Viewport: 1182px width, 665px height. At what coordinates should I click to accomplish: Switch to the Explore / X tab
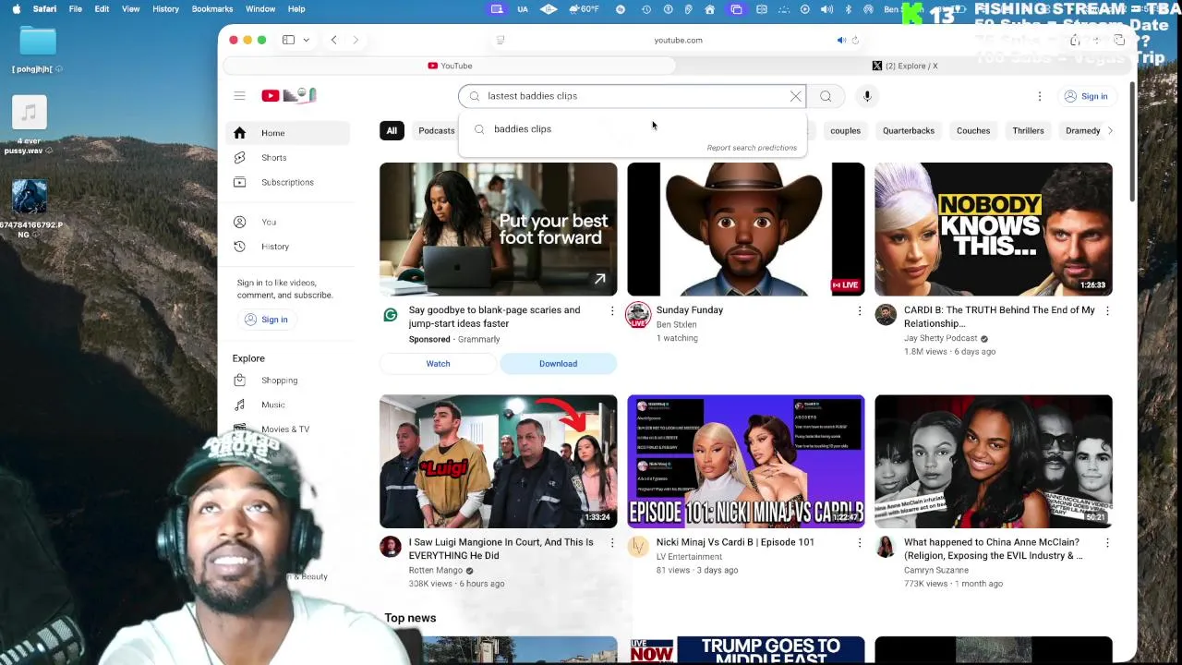tap(905, 66)
